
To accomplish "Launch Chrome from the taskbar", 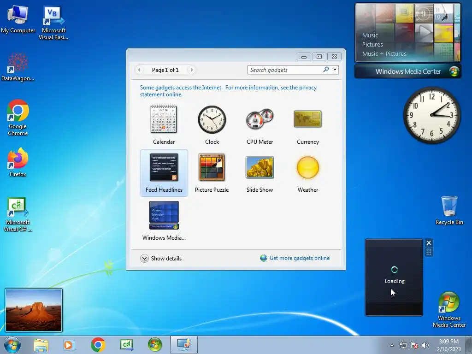I will tap(98, 345).
